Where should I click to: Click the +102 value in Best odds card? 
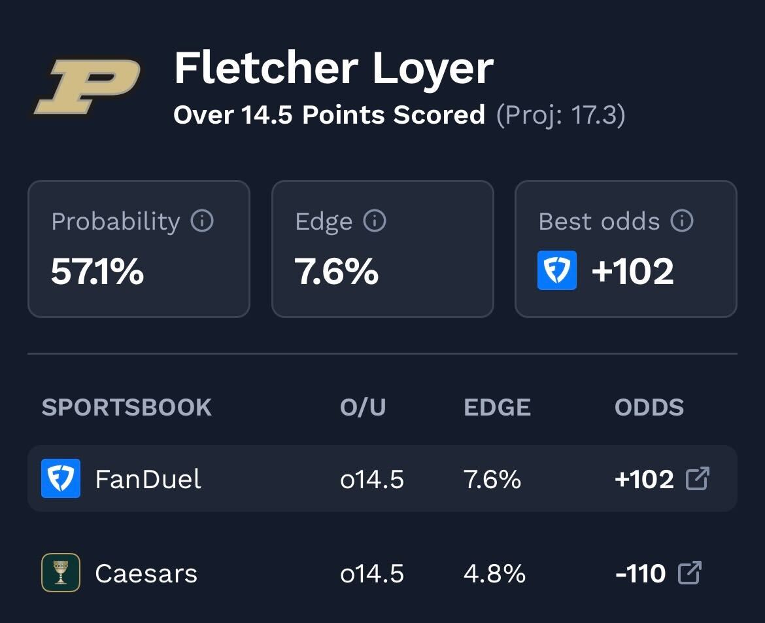click(632, 271)
